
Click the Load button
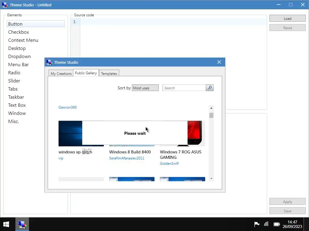click(288, 18)
